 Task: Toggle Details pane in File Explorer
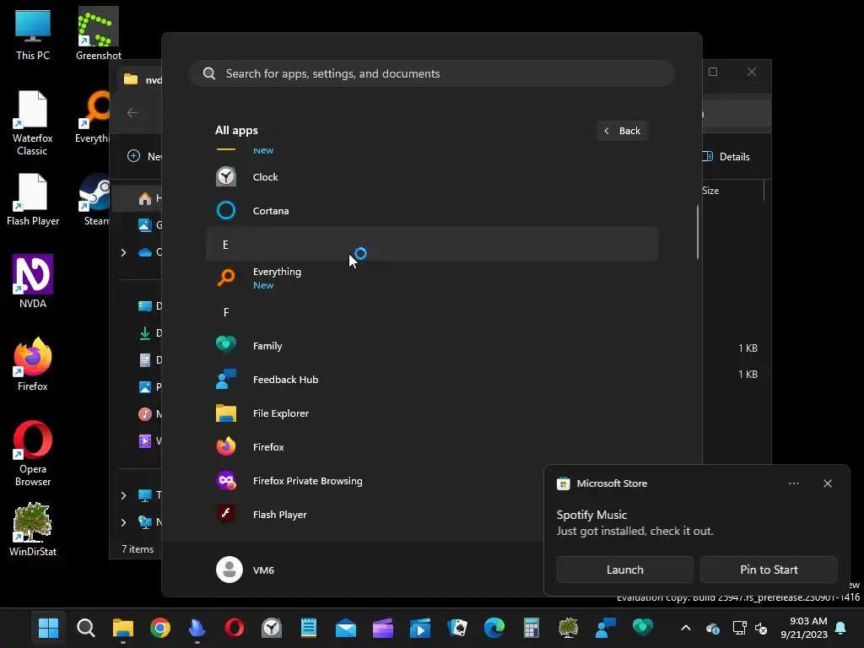(x=726, y=156)
